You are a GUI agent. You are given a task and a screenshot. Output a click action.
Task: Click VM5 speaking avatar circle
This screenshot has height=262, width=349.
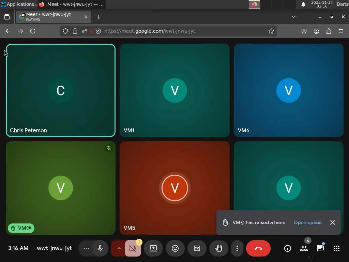point(175,188)
